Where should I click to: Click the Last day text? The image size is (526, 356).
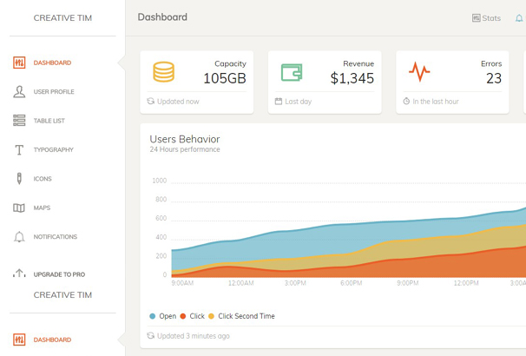click(299, 102)
